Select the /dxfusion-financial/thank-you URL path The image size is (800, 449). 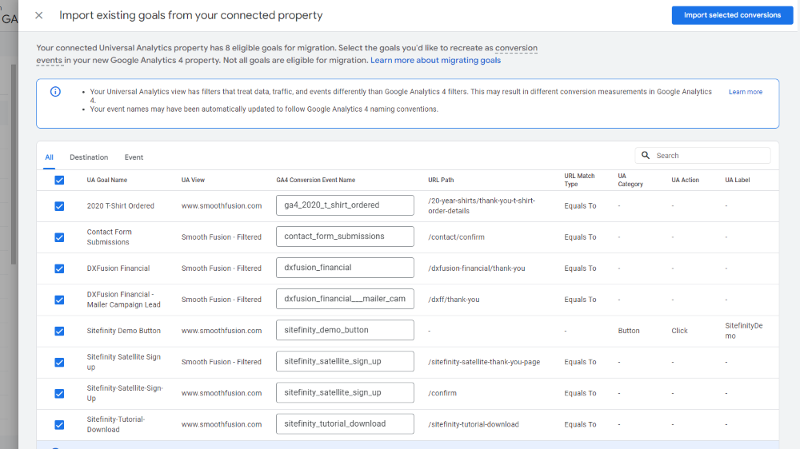click(x=477, y=268)
